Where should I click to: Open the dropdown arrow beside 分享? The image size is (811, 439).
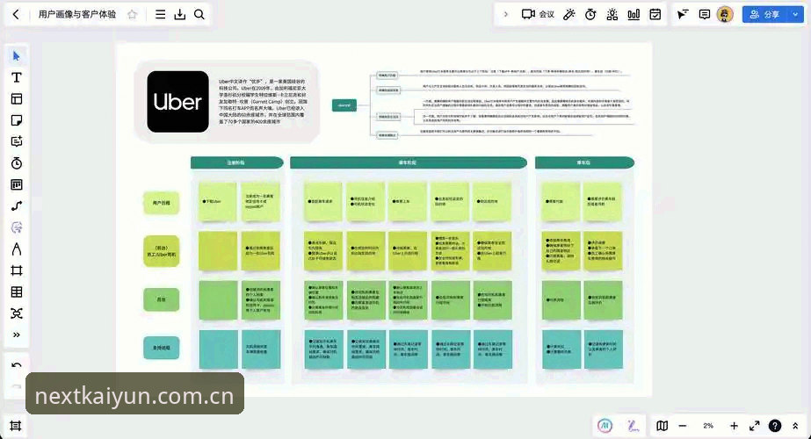coord(795,14)
